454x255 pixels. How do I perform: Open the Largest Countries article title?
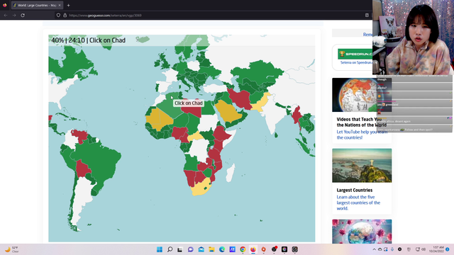click(x=355, y=190)
